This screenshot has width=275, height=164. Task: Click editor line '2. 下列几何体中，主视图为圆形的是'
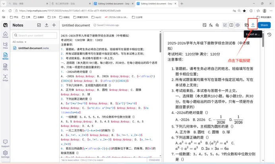(86, 85)
